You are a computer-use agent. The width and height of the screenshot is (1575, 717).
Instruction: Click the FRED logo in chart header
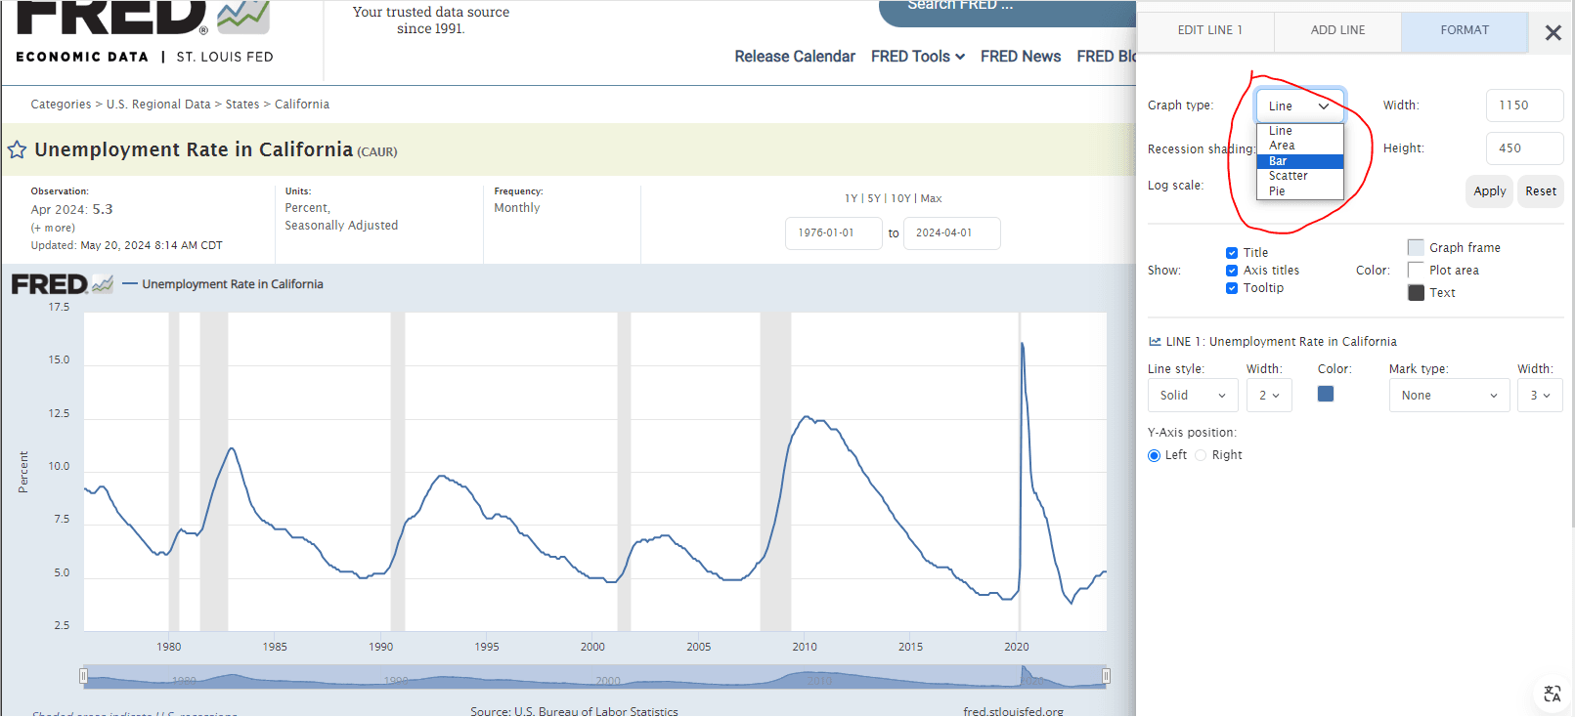[x=62, y=284]
